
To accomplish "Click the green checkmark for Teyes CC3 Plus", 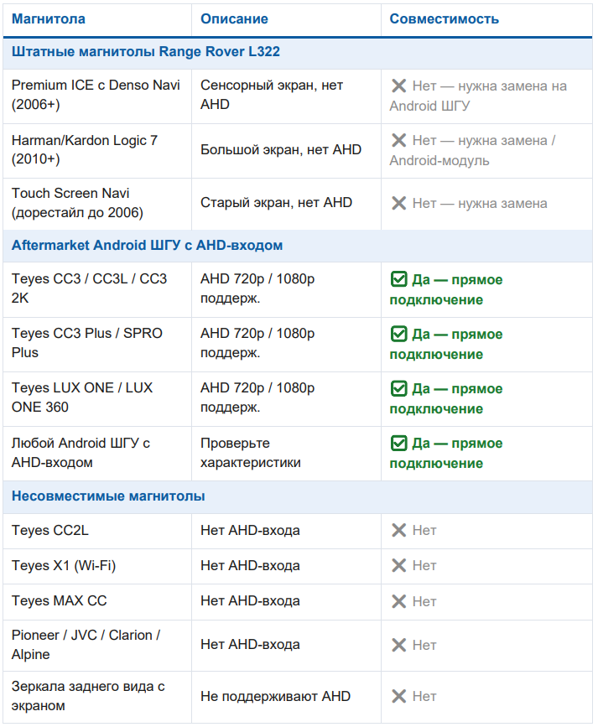I will 398,334.
